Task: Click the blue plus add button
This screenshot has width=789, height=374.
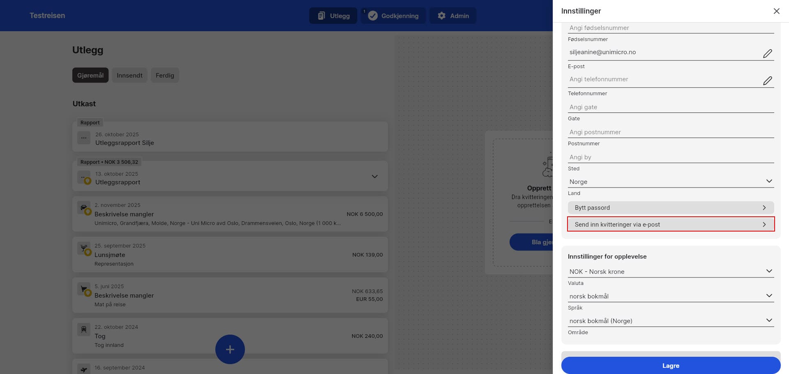Action: pyautogui.click(x=230, y=349)
